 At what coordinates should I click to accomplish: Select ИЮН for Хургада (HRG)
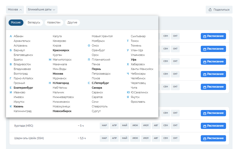(135, 126)
